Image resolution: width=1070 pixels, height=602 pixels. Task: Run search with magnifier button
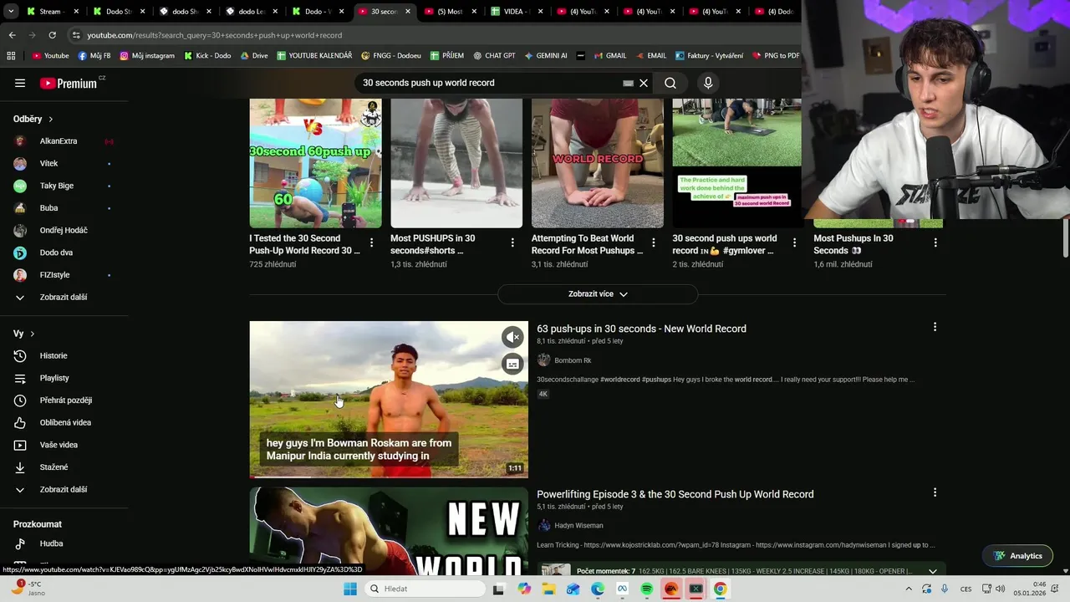tap(670, 83)
